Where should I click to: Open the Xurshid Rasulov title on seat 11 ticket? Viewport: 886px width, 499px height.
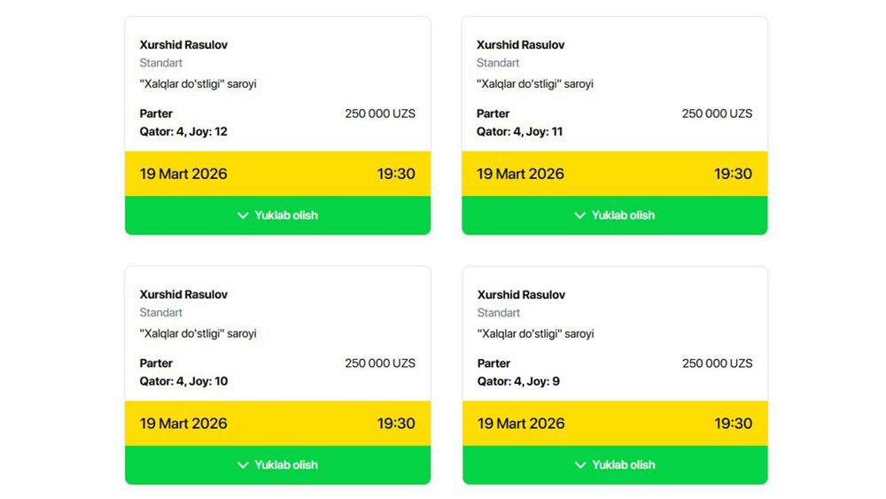click(x=520, y=45)
